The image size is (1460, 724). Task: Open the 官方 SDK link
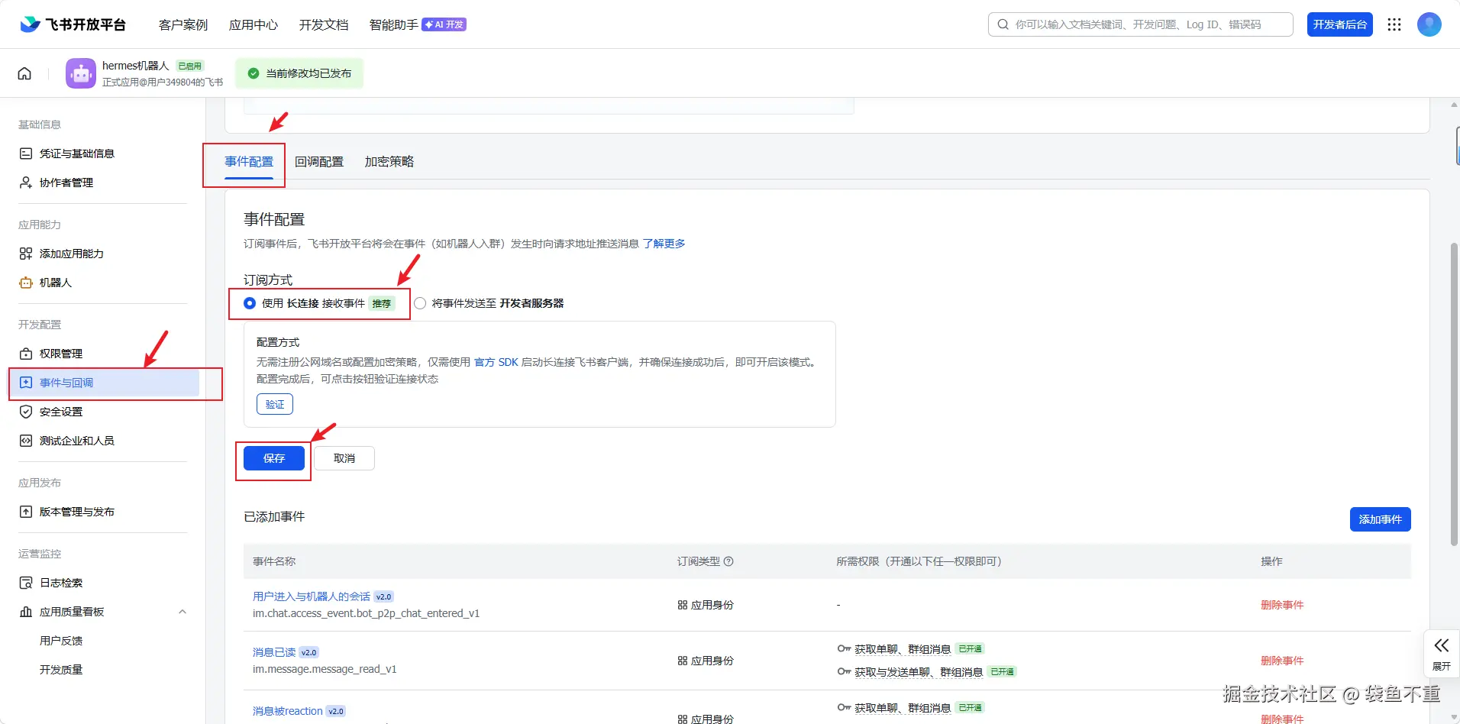point(496,362)
